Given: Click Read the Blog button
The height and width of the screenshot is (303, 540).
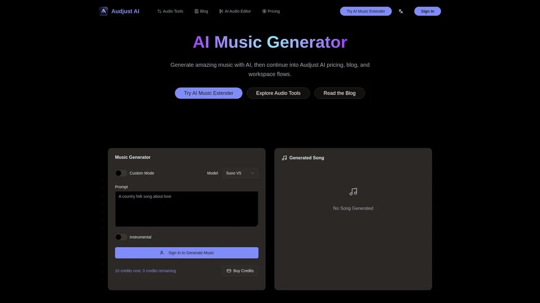Looking at the screenshot, I should pos(340,93).
